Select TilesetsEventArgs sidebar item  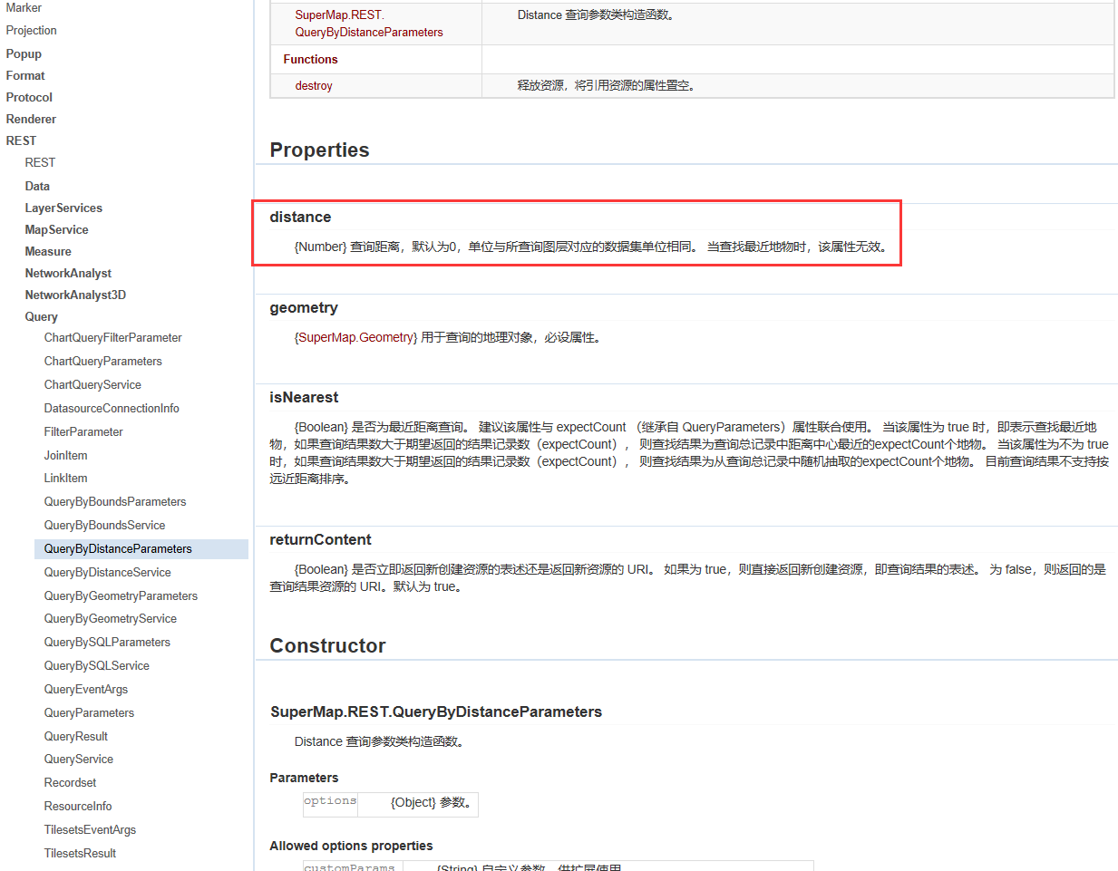click(90, 829)
